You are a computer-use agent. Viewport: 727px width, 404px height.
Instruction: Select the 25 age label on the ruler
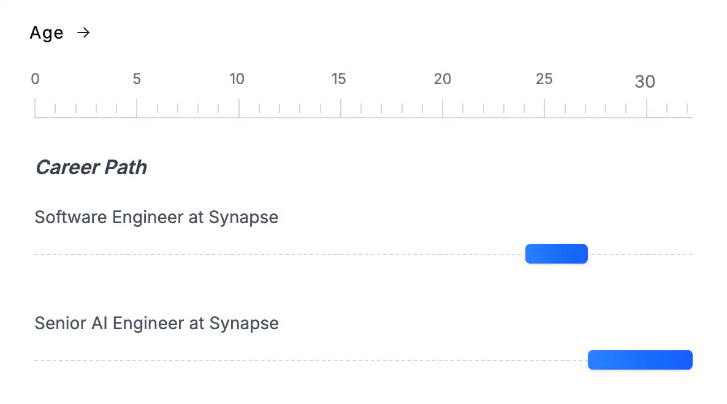(x=544, y=79)
